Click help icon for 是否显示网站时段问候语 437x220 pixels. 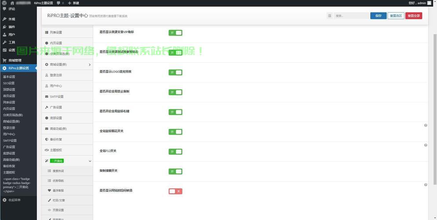[x=426, y=185]
